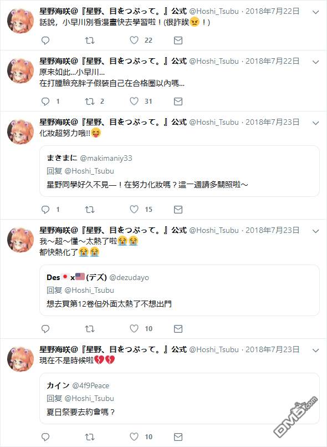
Task: Click the heart on the tweet with 31 likes
Action: 134,101
